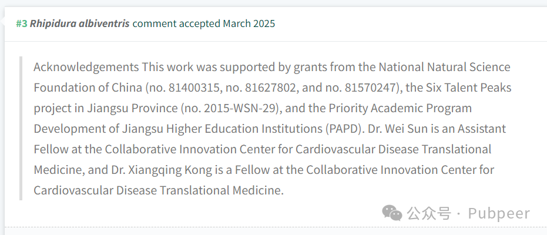Click grant number 81570247
This screenshot has width=547, height=235.
tap(370, 88)
